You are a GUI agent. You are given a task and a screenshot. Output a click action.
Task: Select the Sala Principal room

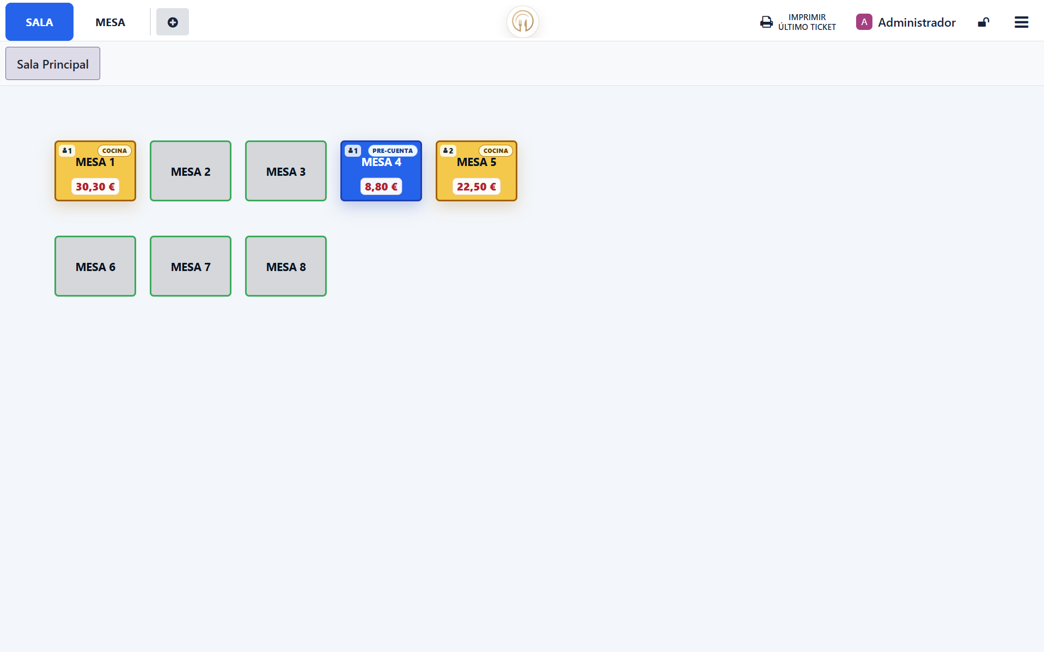pos(53,64)
